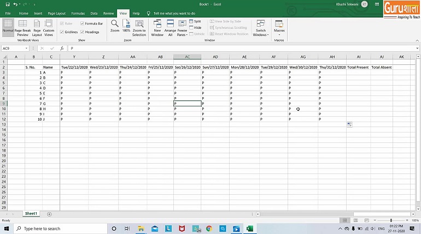The width and height of the screenshot is (421, 234).
Task: Click the Quick Analysis icon below the data
Action: click(349, 124)
